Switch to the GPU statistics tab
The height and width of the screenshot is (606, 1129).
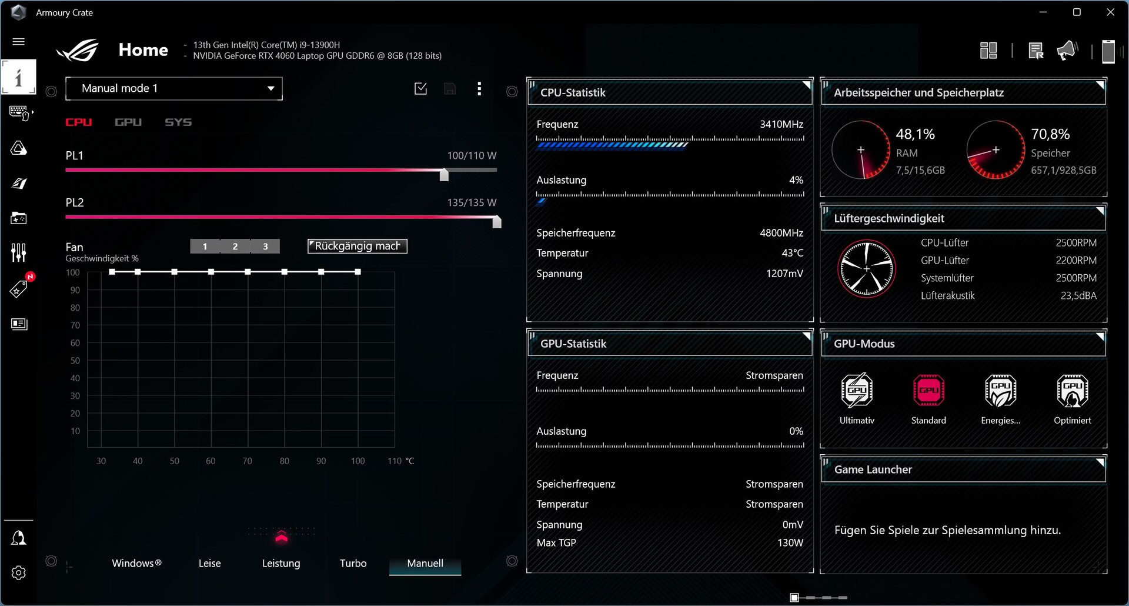click(128, 122)
